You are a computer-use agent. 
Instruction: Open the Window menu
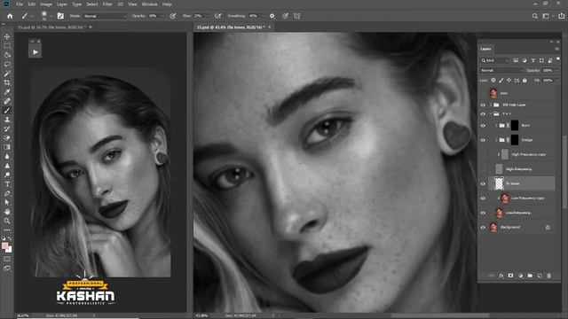click(150, 4)
